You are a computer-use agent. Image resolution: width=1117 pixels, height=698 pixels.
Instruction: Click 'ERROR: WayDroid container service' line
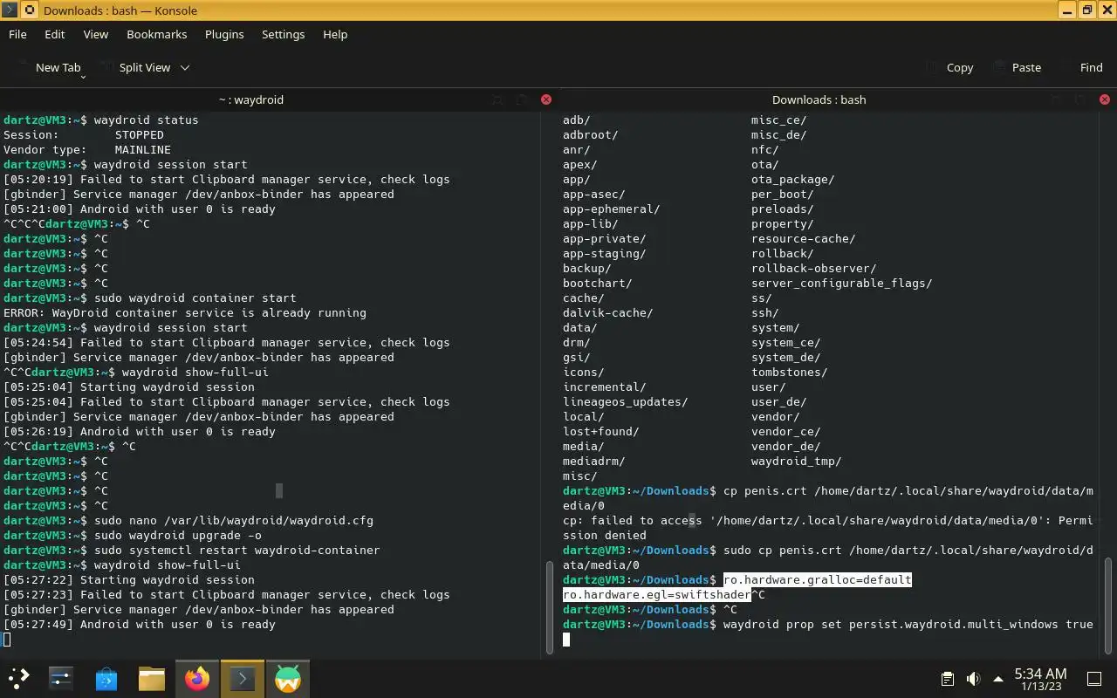click(x=185, y=312)
